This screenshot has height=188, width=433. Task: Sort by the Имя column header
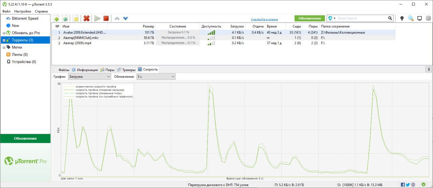pos(85,26)
